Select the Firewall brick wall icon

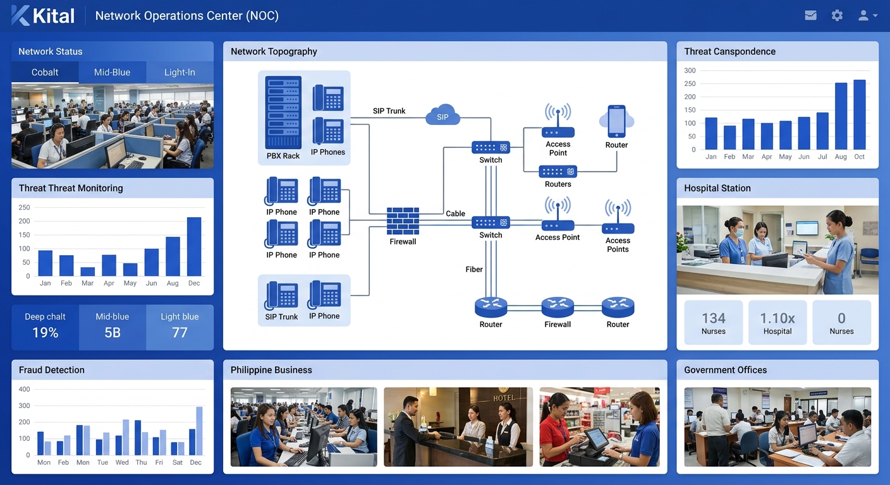pos(403,221)
